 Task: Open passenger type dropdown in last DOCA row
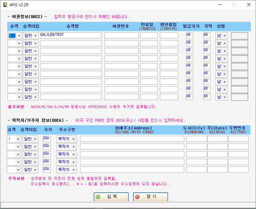pos(35,170)
